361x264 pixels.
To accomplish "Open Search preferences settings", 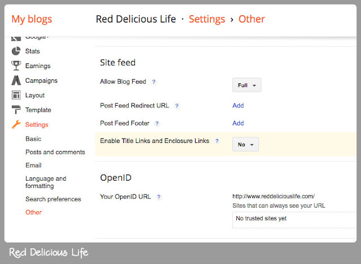I will tap(53, 199).
